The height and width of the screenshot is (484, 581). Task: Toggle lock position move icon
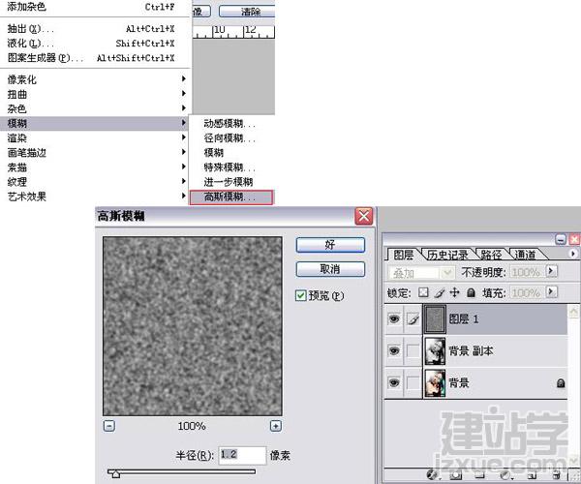tap(454, 293)
